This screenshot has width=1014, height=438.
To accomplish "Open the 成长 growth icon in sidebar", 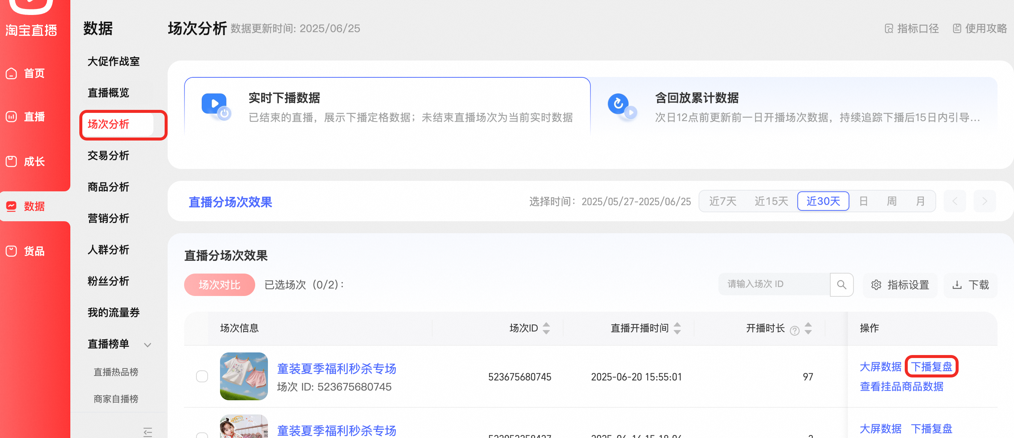I will pyautogui.click(x=12, y=161).
